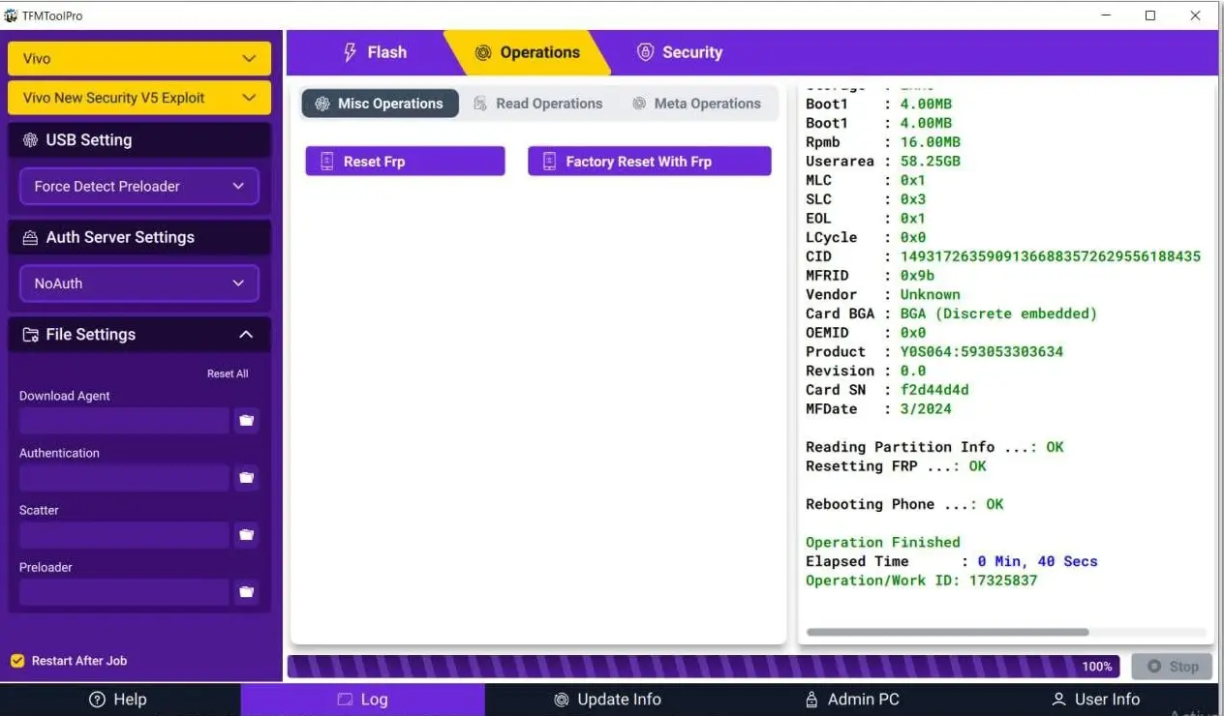1224x716 pixels.
Task: Open the Scatter file browse folder icon
Action: click(x=246, y=535)
